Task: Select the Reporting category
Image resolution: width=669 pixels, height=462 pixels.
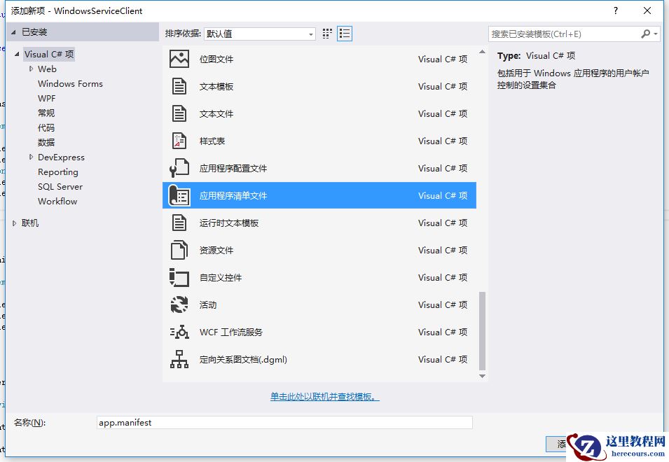Action: 58,171
